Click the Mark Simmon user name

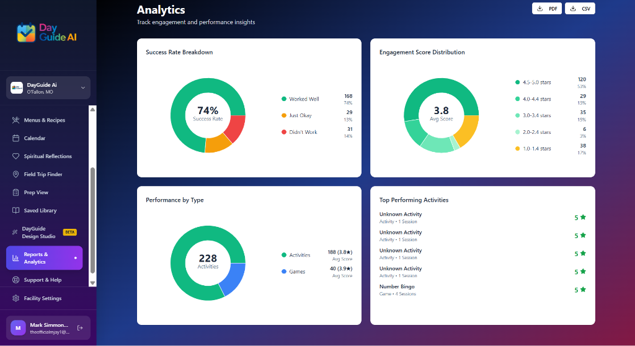[x=49, y=325]
